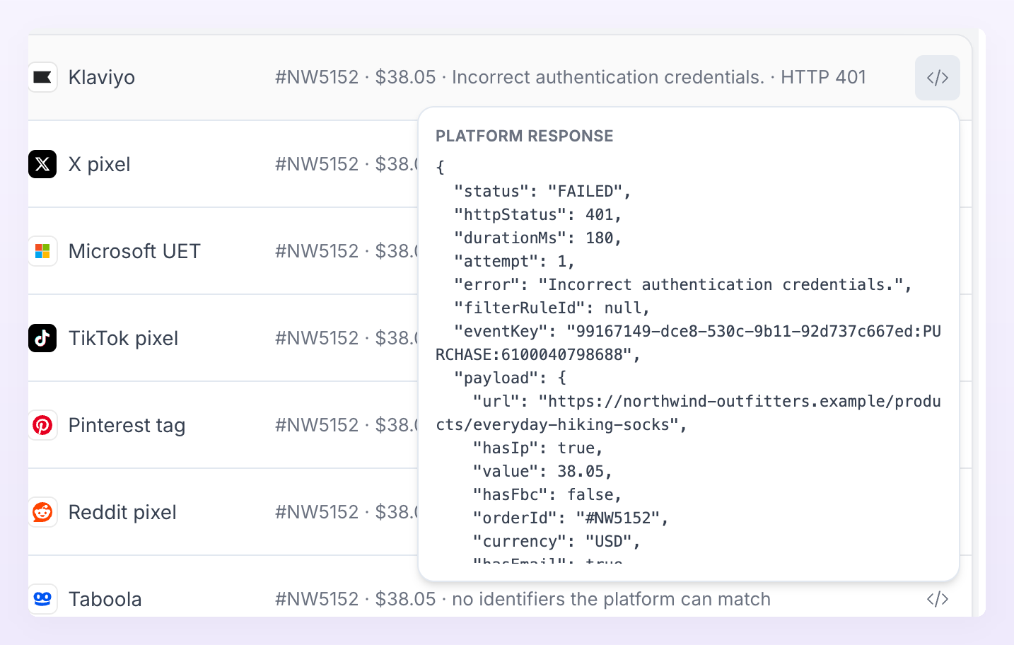1014x645 pixels.
Task: Click the Reddit pixel logo icon
Action: pyautogui.click(x=42, y=512)
